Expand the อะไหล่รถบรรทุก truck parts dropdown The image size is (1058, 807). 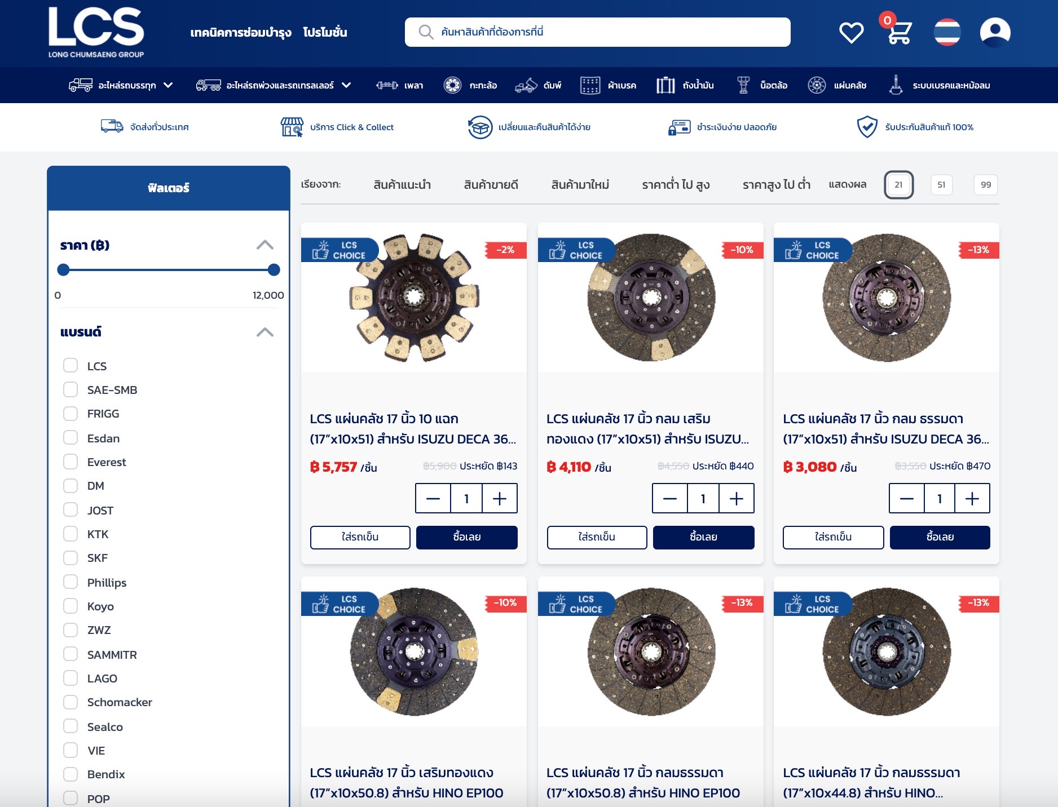click(168, 85)
